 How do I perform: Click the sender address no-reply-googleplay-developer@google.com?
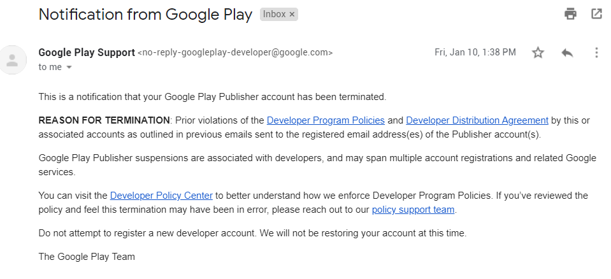click(235, 53)
